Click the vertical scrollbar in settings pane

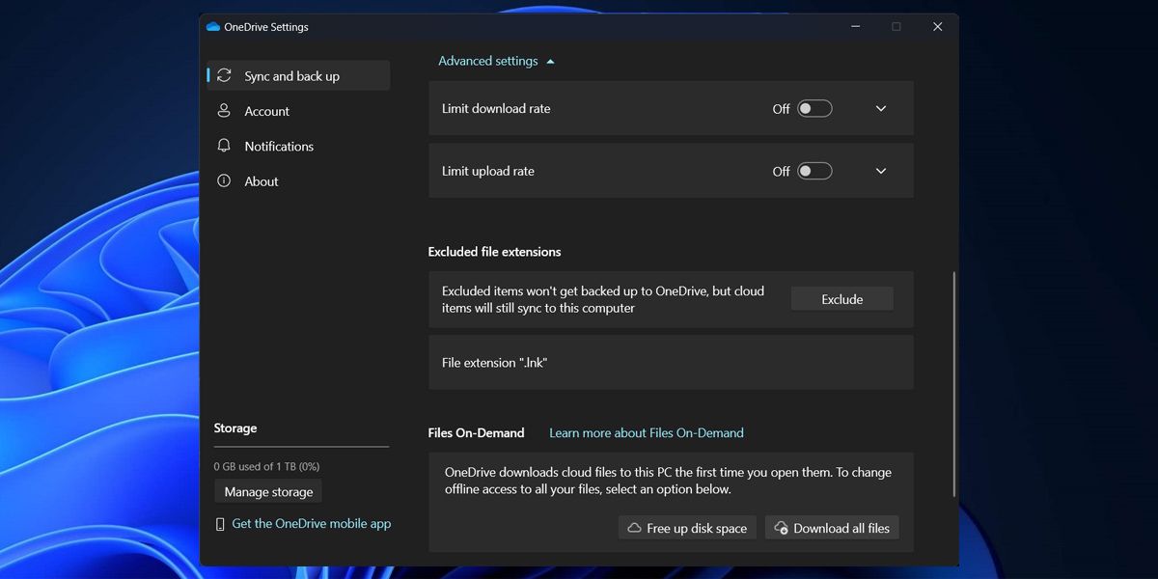(x=953, y=386)
